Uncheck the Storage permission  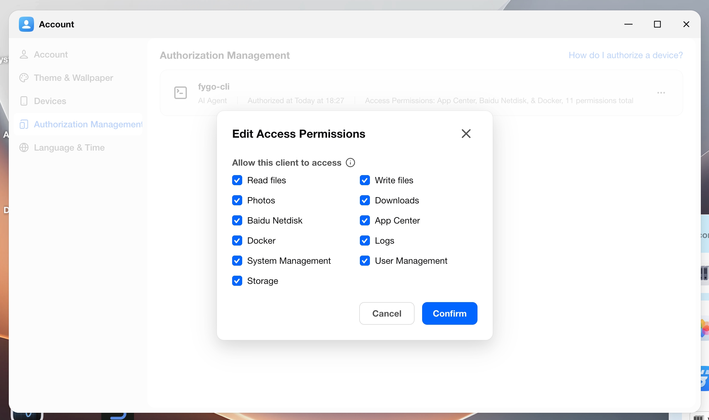tap(237, 281)
